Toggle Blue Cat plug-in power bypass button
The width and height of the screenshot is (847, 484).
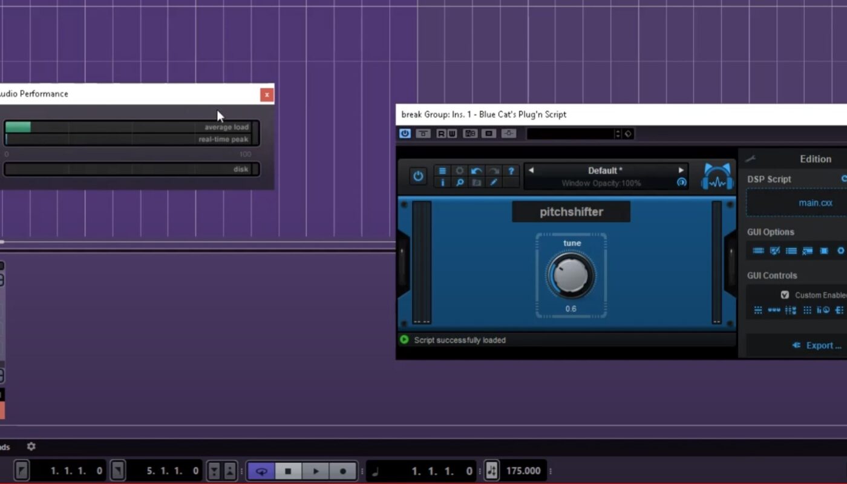coord(418,176)
